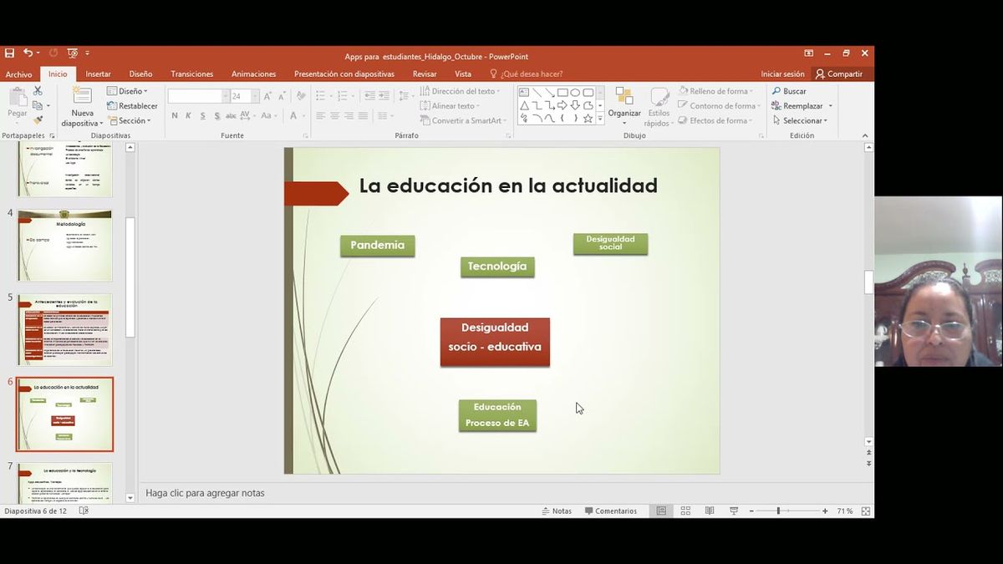Copy selection icon in Portapapeles
This screenshot has height=564, width=1003.
point(38,105)
